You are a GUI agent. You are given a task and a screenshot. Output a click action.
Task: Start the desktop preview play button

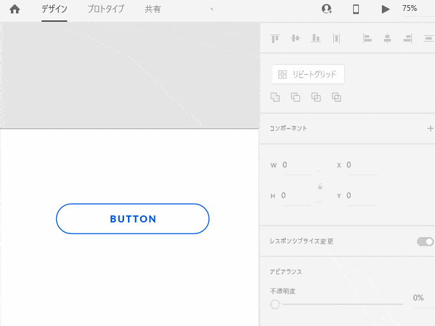click(x=385, y=9)
